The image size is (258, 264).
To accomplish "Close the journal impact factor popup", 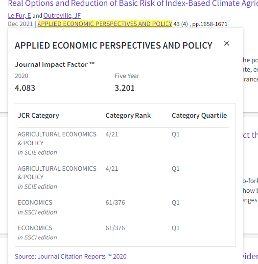I will coord(226,44).
